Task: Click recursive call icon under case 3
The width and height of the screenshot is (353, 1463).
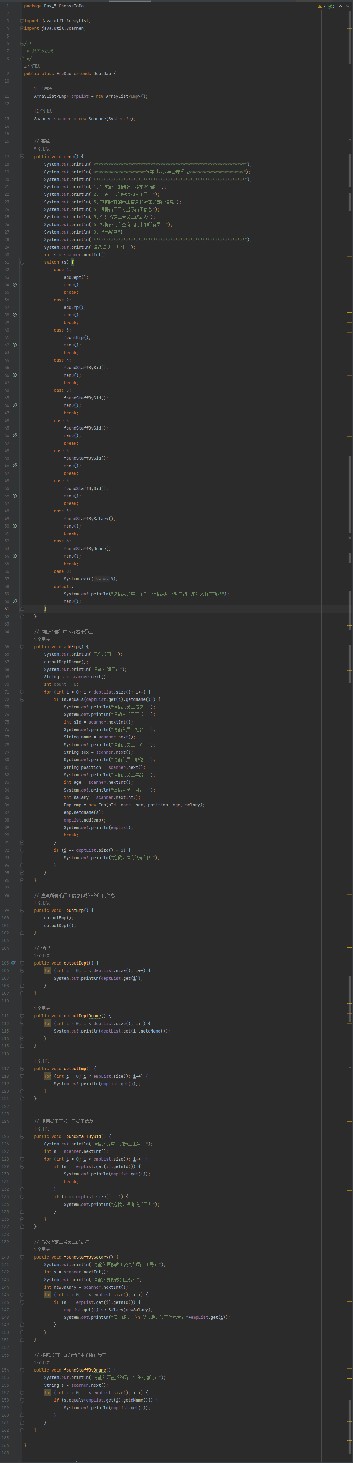Action: coord(15,345)
